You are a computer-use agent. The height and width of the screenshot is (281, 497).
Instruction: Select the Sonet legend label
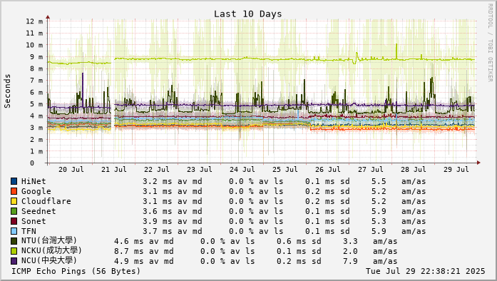pyautogui.click(x=34, y=221)
